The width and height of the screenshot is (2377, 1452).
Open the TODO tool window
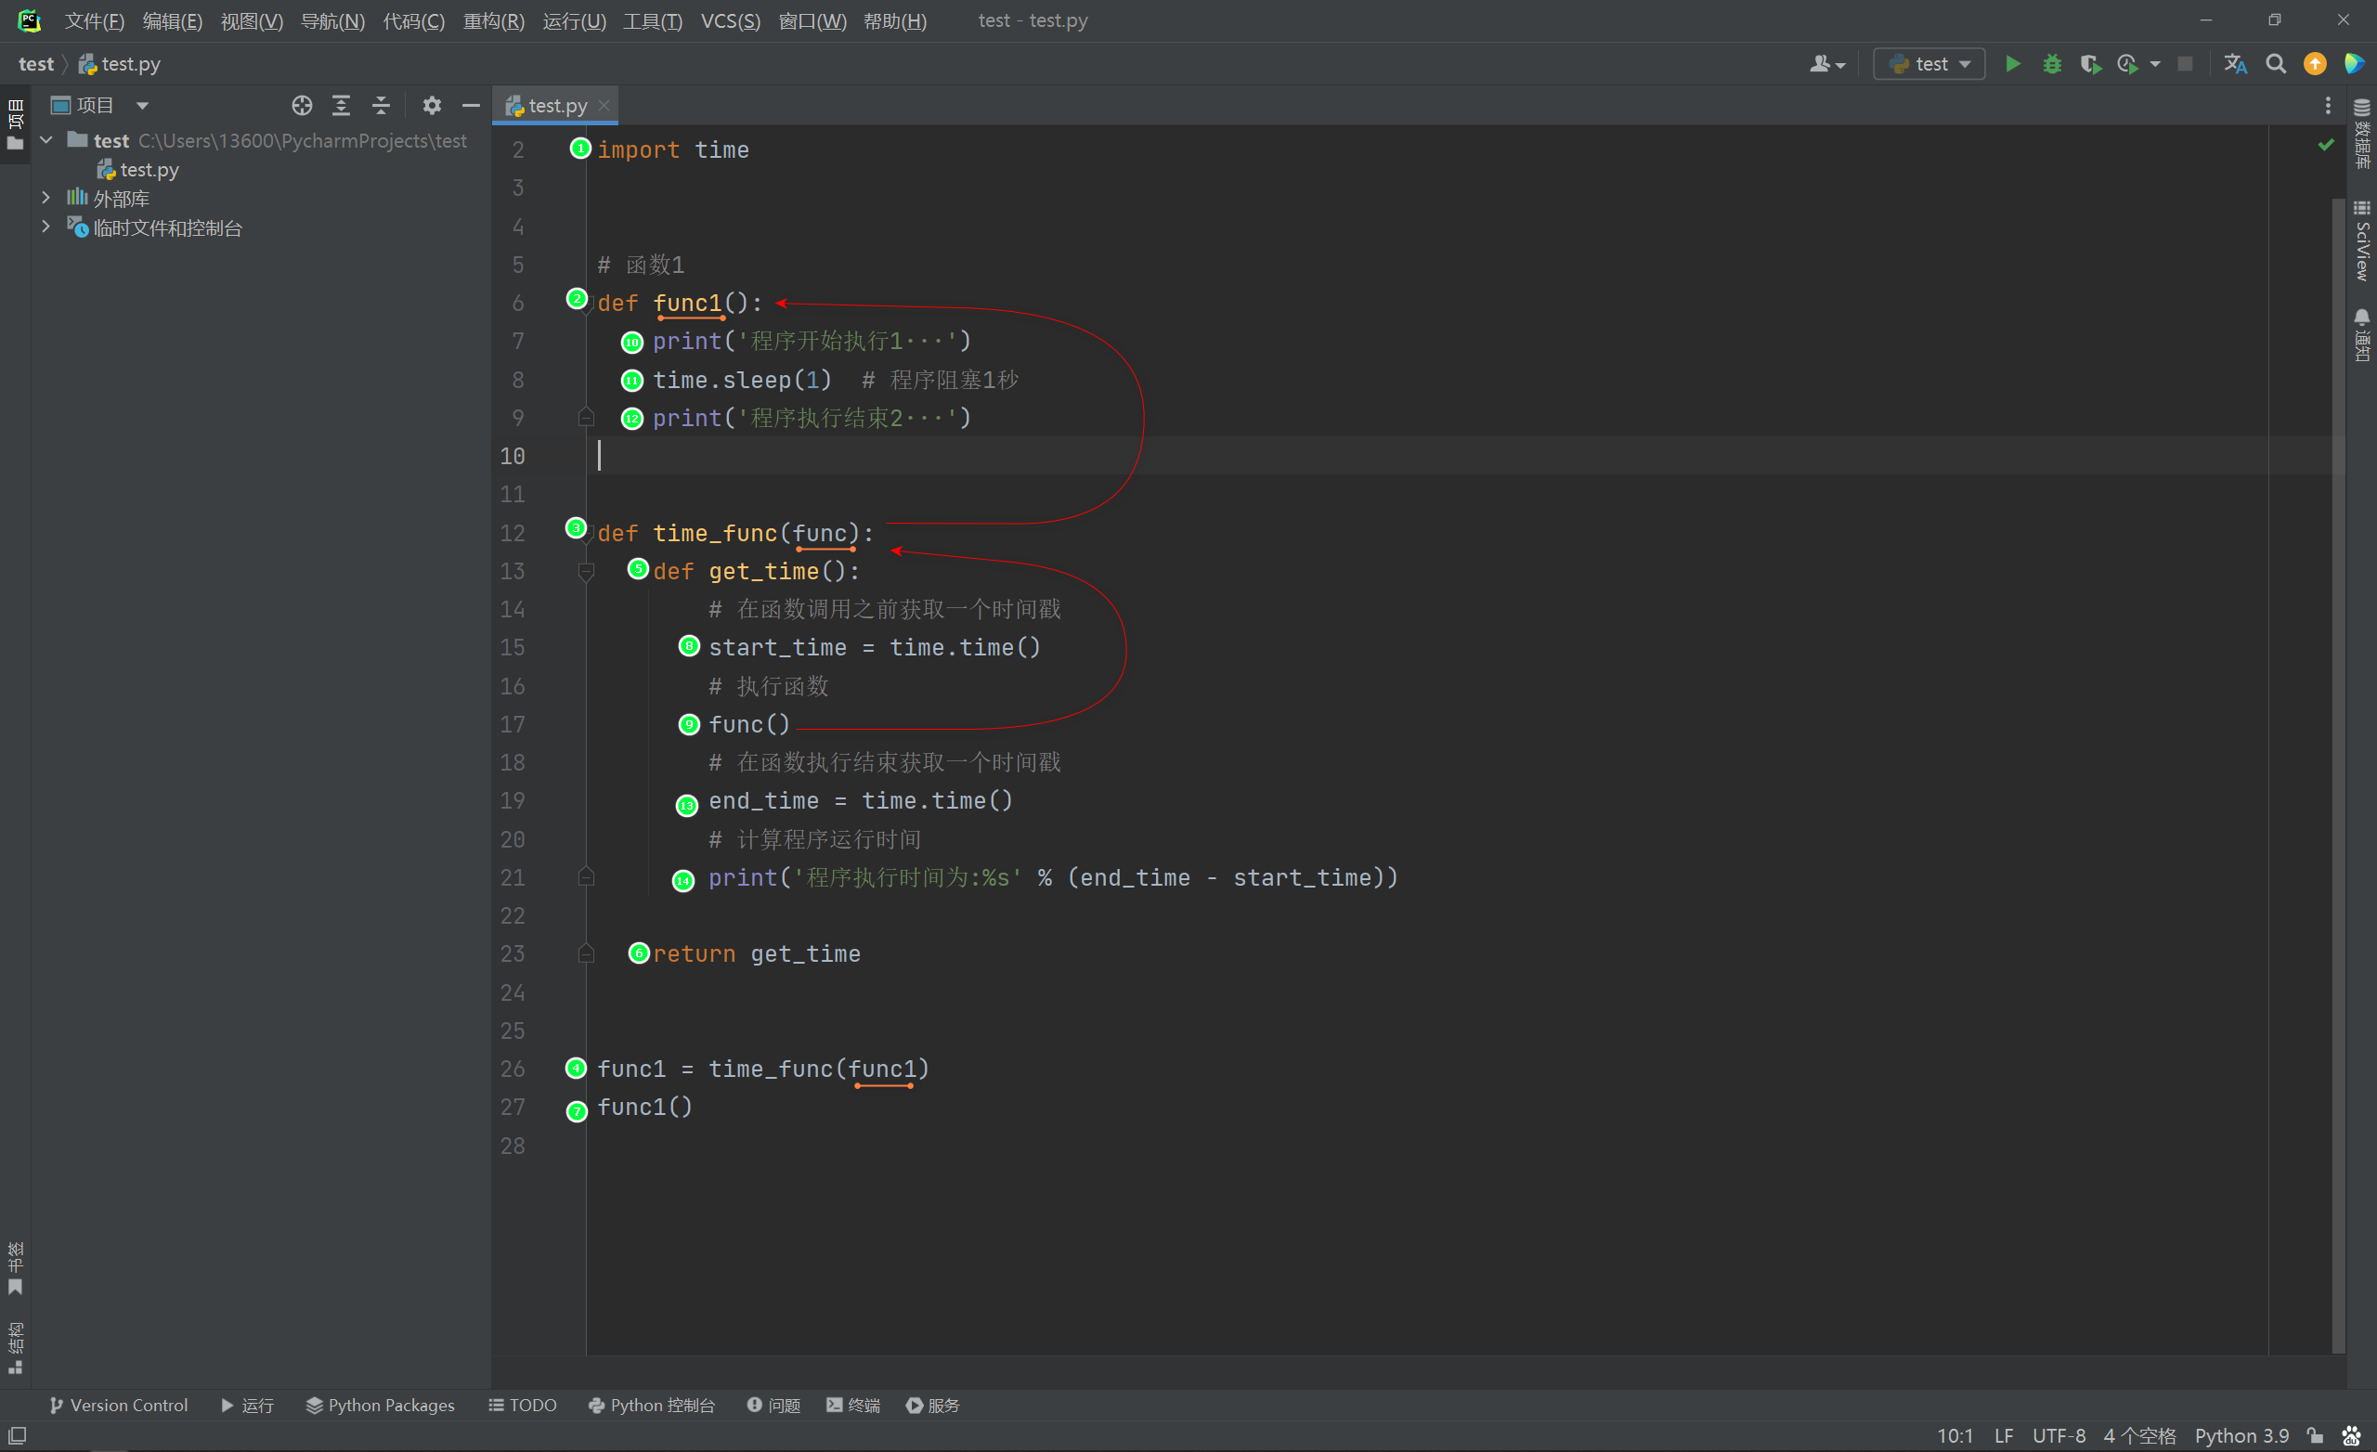(x=522, y=1405)
